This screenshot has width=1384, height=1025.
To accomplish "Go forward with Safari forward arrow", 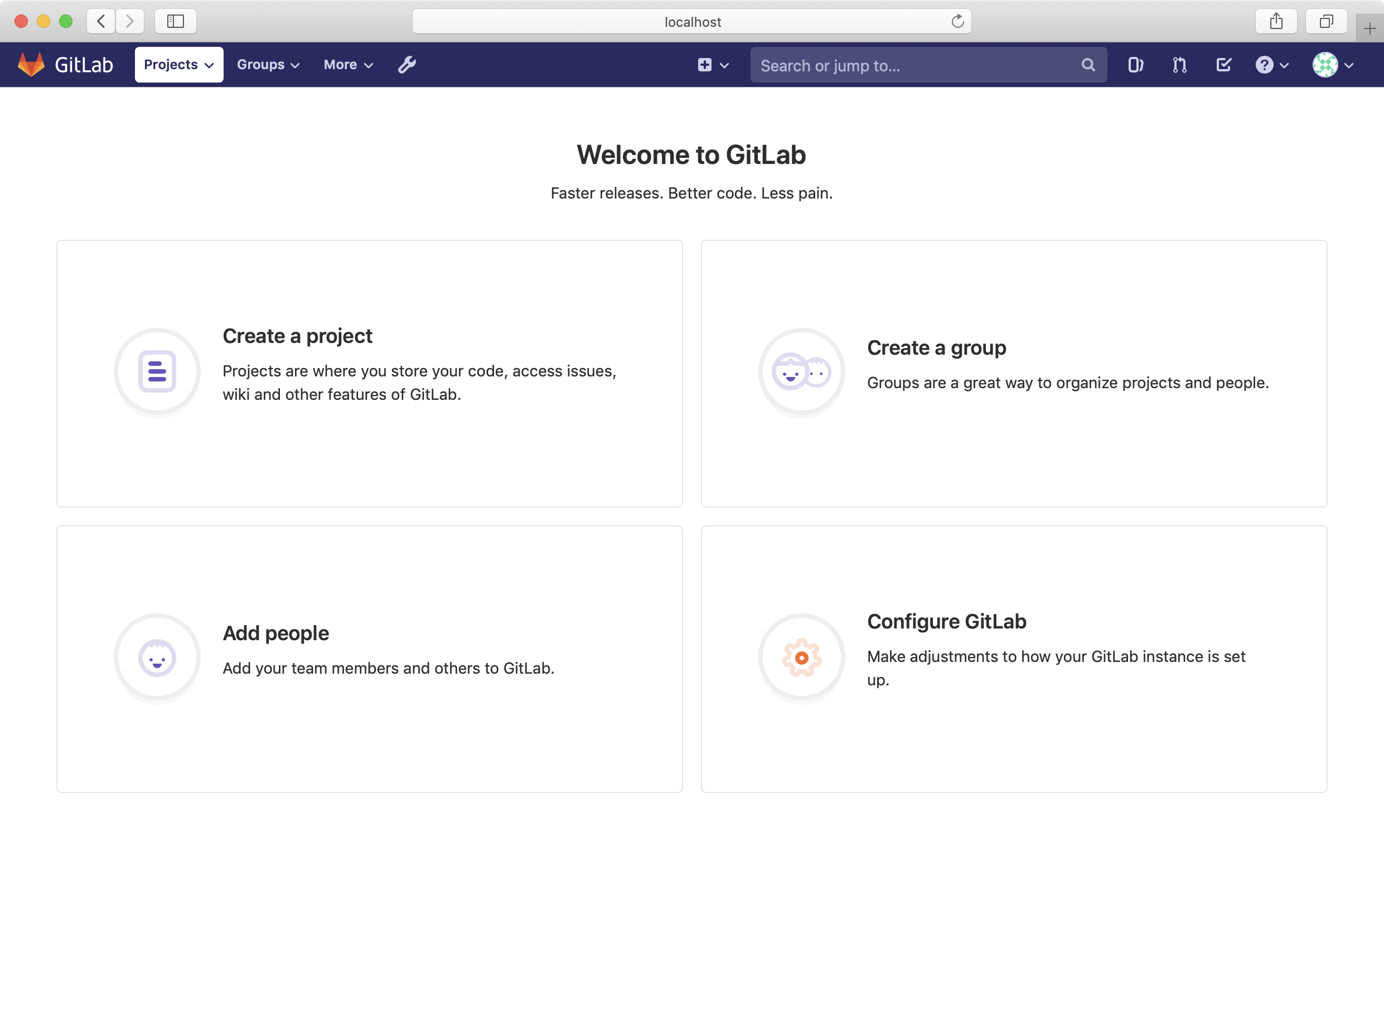I will [x=130, y=21].
